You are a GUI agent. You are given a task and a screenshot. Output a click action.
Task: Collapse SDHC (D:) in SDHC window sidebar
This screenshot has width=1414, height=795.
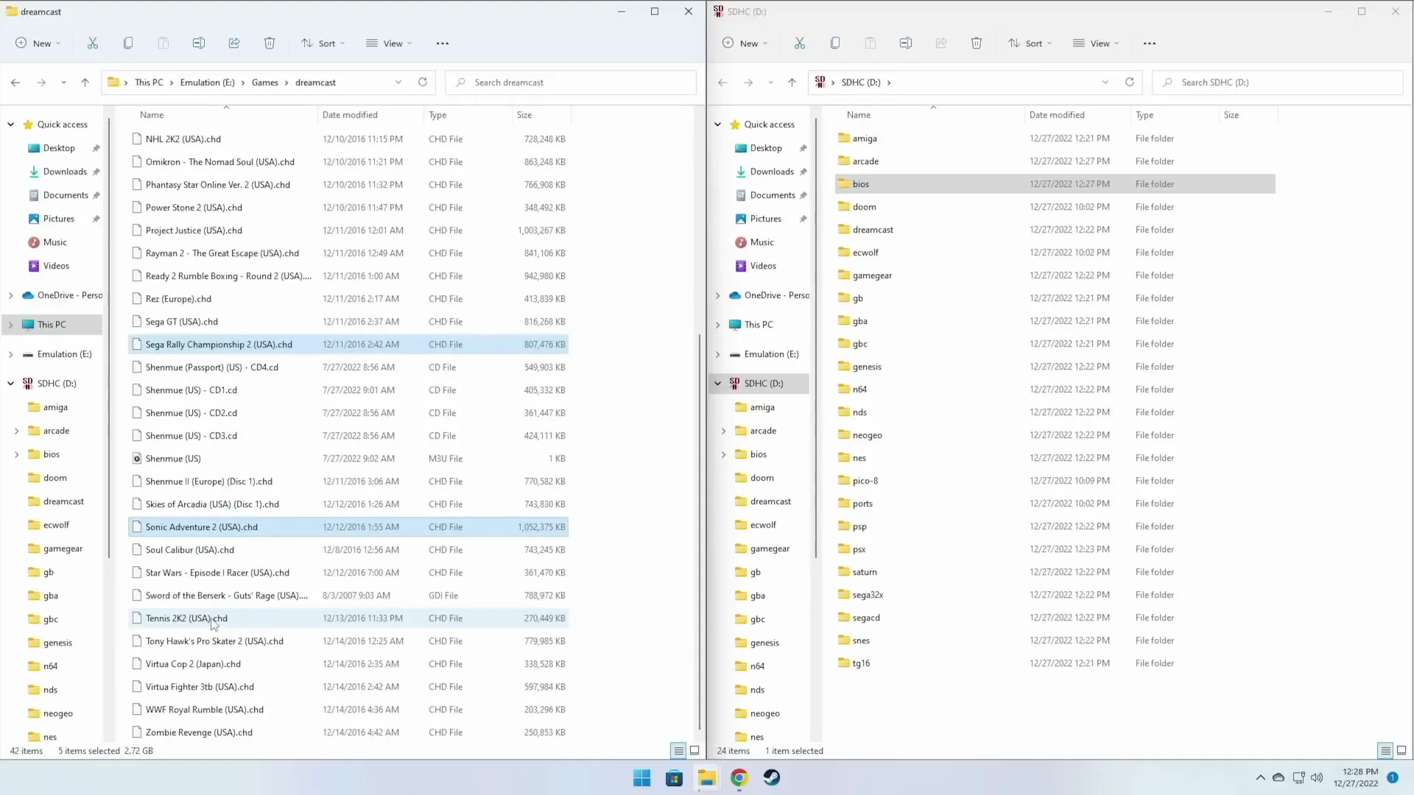(717, 384)
